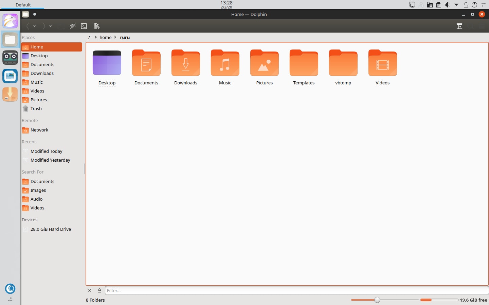Image resolution: width=489 pixels, height=305 pixels.
Task: Open the 28.0 GiB Hard Drive device
Action: point(52,229)
